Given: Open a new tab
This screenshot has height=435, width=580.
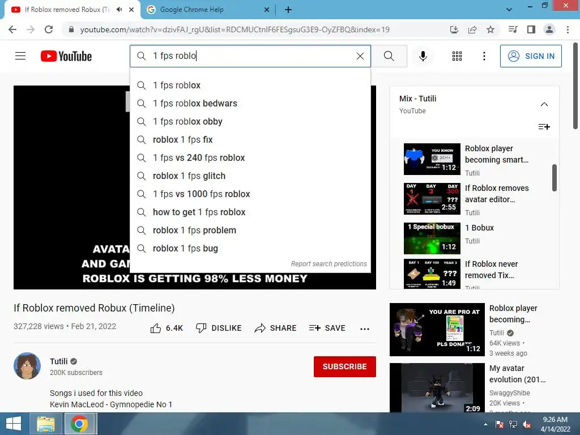Looking at the screenshot, I should pyautogui.click(x=288, y=10).
